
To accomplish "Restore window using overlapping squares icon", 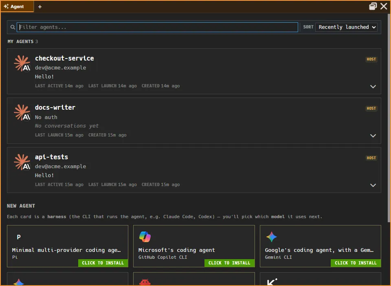I will pyautogui.click(x=373, y=6).
